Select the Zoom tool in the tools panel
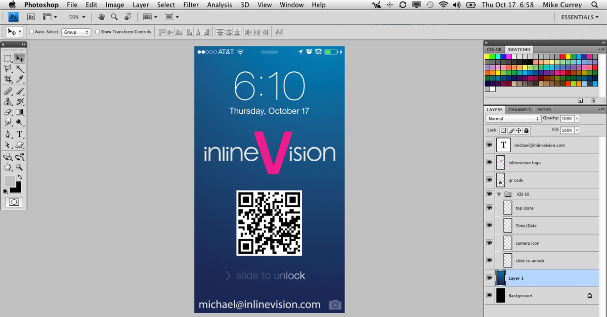Screen dimensions: 607x317 [20, 167]
